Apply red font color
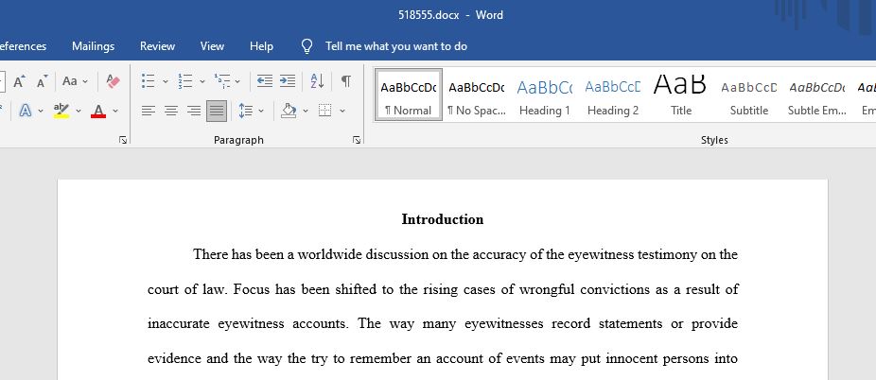The image size is (876, 380). pyautogui.click(x=98, y=111)
